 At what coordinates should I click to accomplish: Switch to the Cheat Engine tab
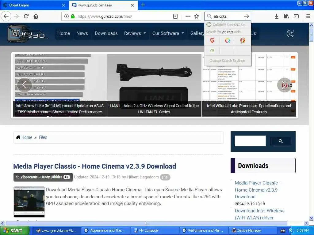point(34,5)
